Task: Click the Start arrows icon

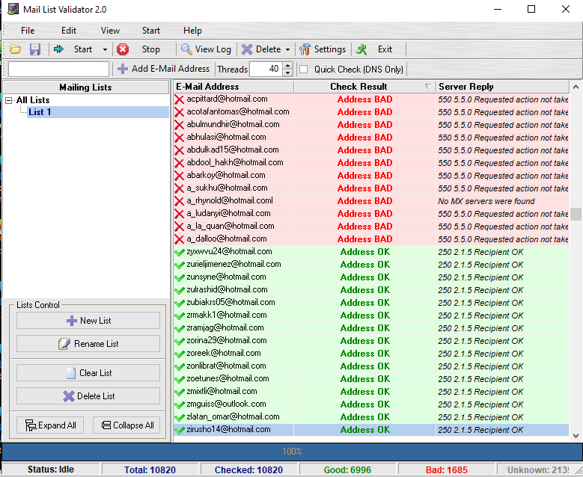Action: [x=58, y=49]
